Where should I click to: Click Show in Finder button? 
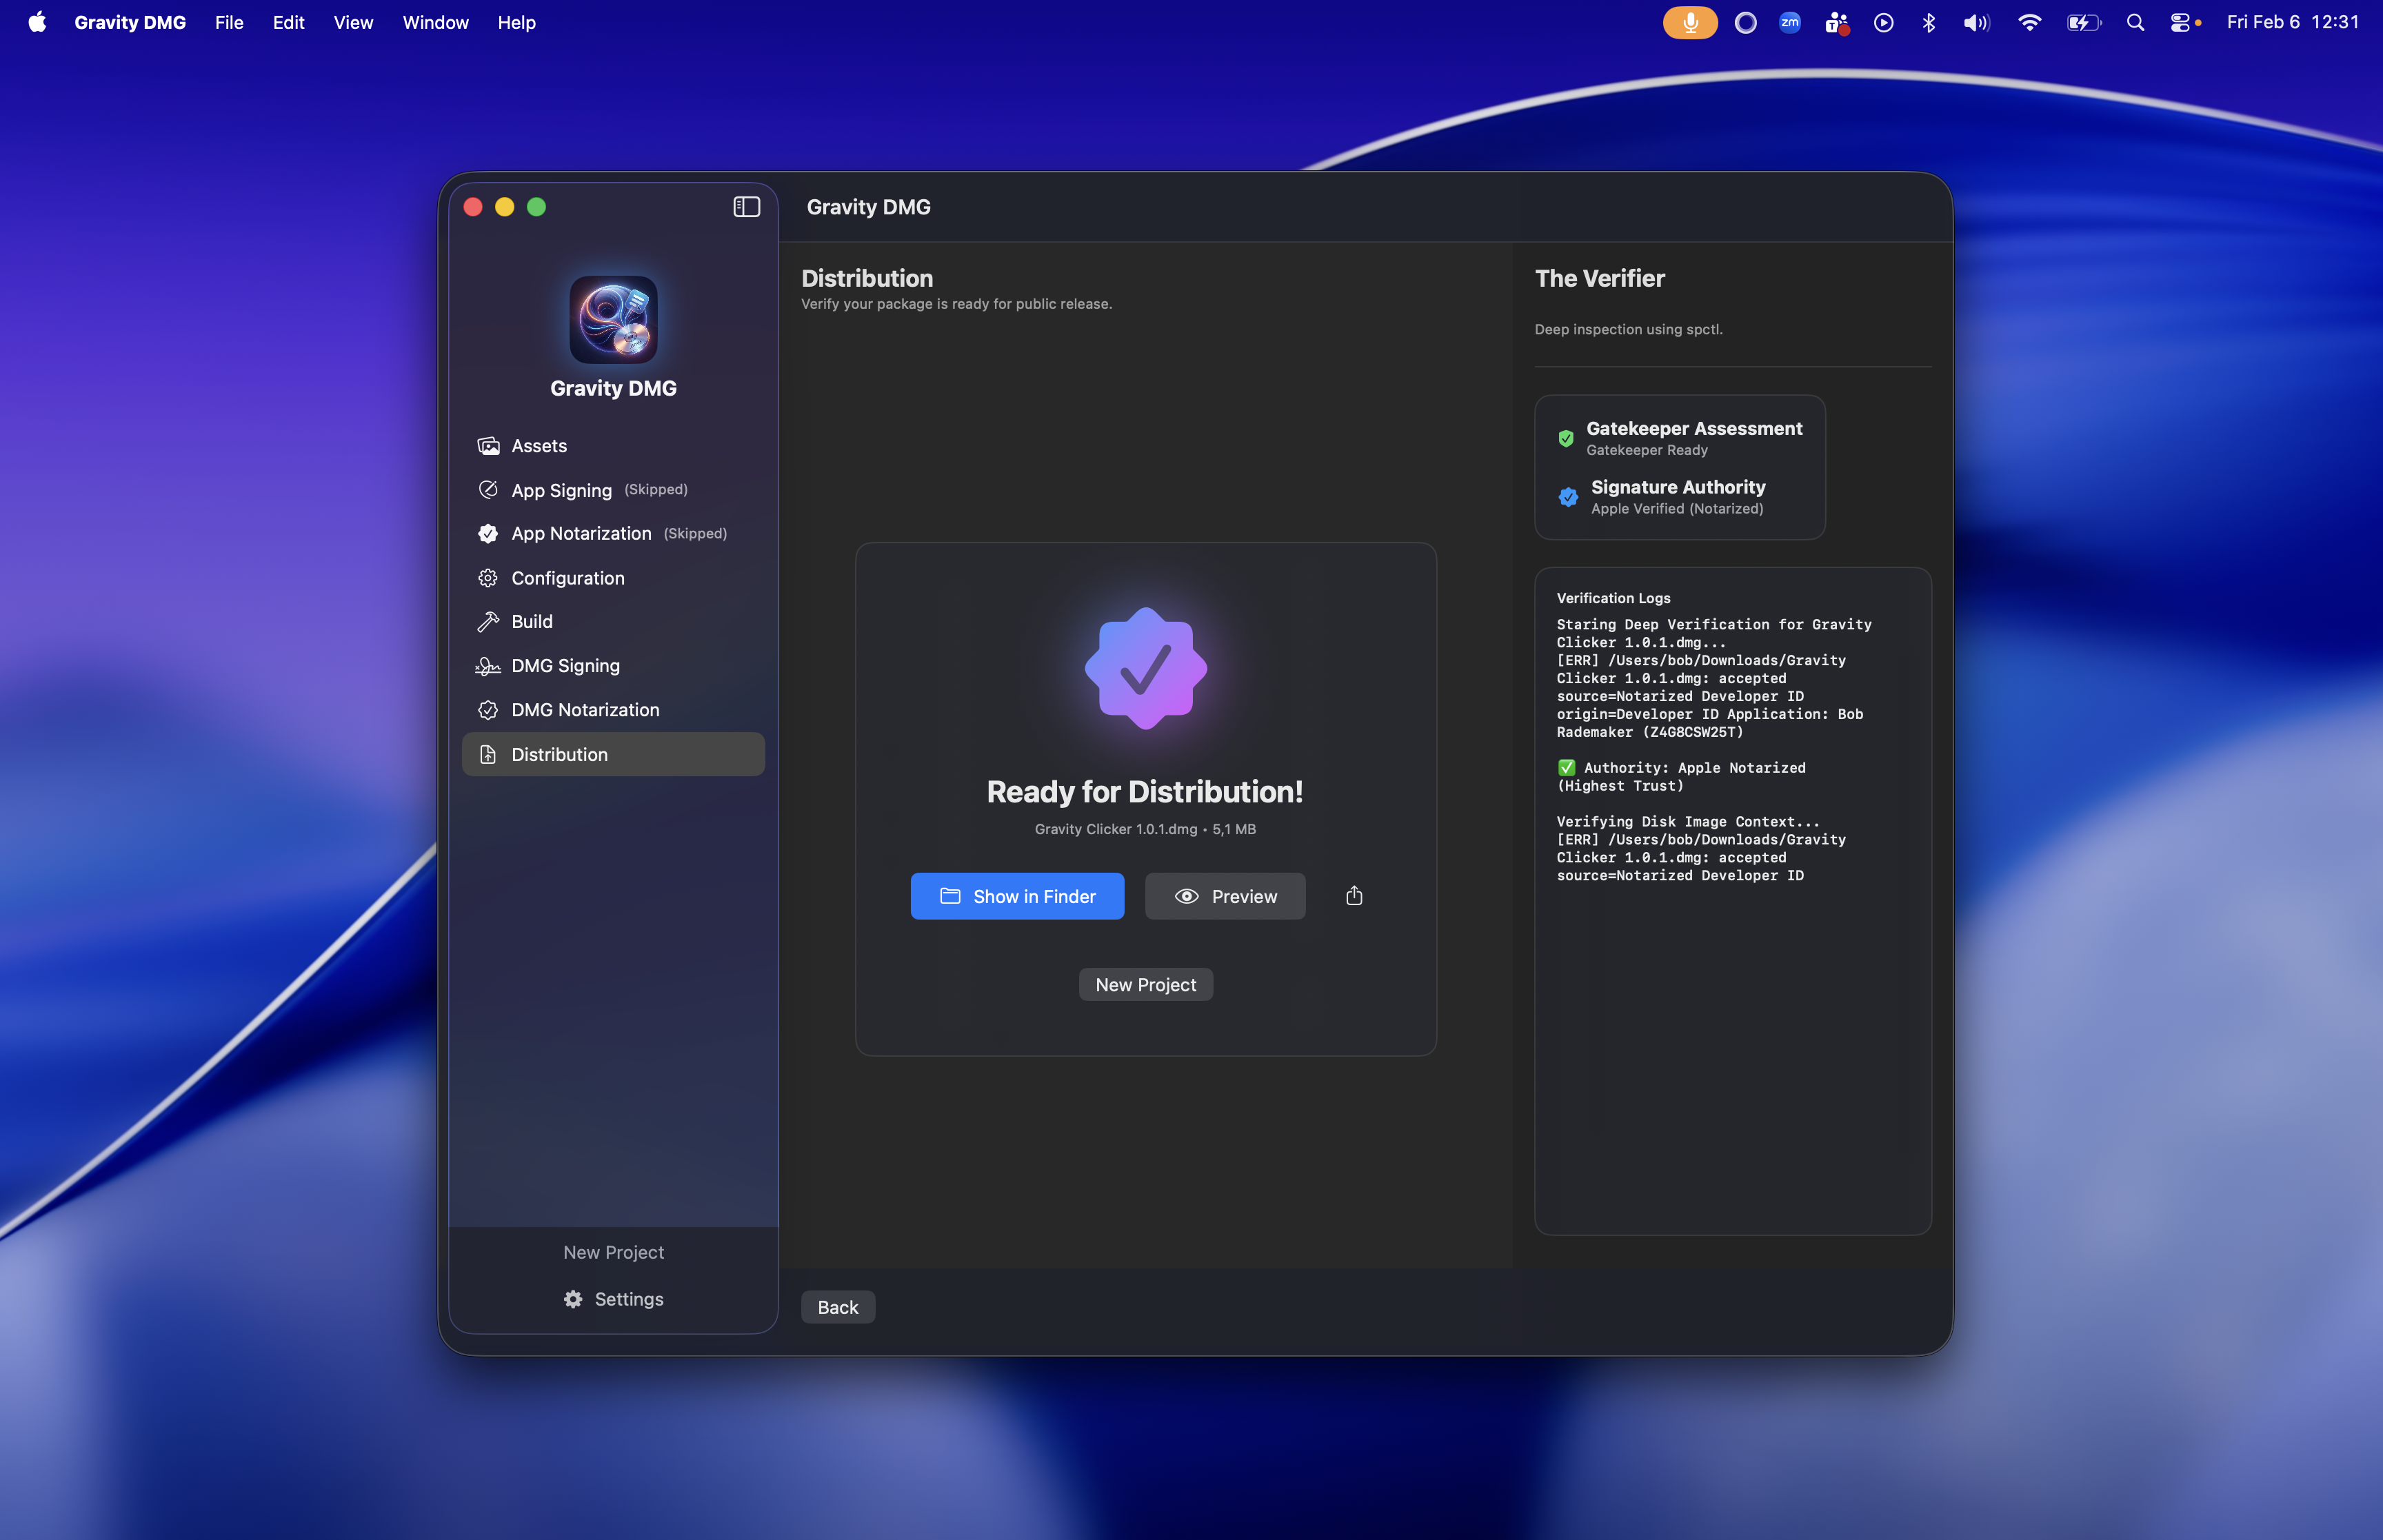pos(1017,896)
